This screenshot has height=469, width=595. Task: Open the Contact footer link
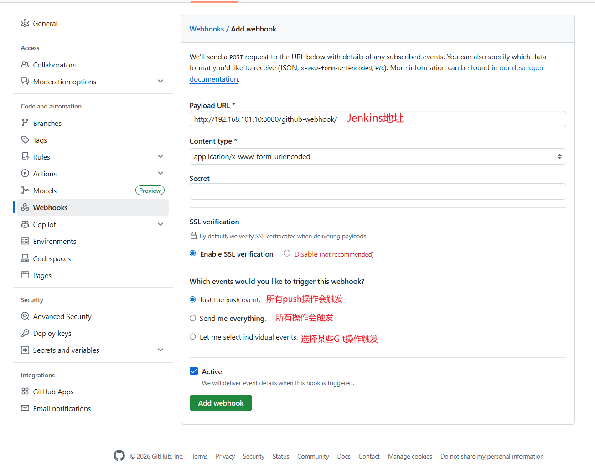click(369, 456)
